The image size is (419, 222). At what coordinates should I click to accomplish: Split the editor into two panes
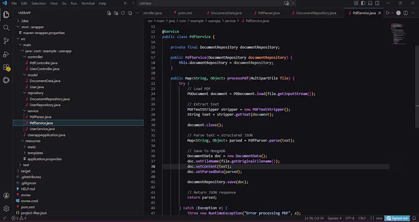pyautogui.click(x=405, y=13)
